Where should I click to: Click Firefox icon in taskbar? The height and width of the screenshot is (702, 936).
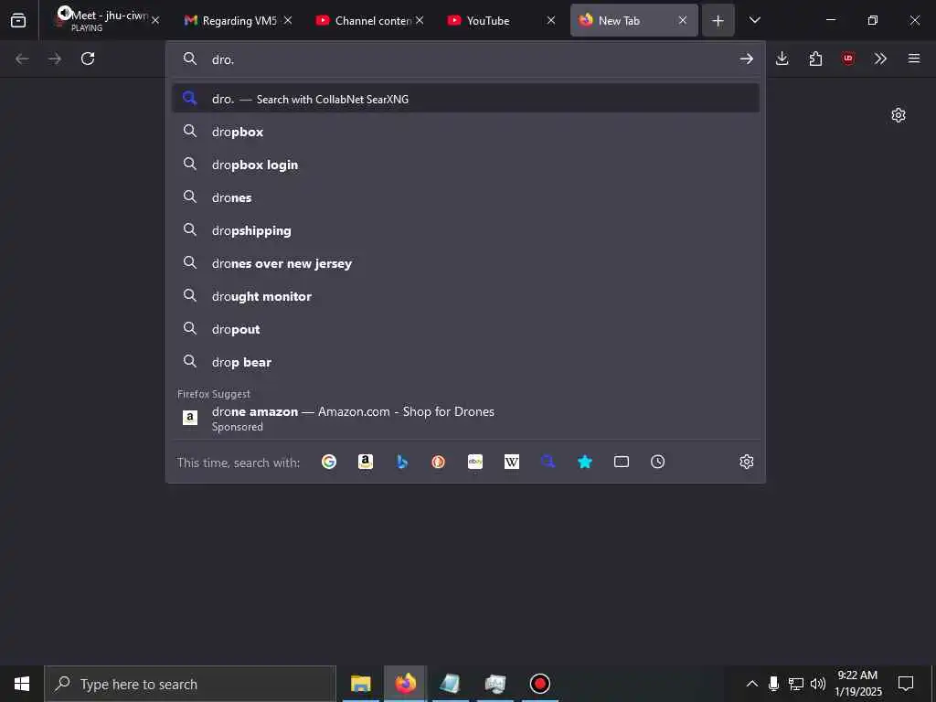(405, 684)
